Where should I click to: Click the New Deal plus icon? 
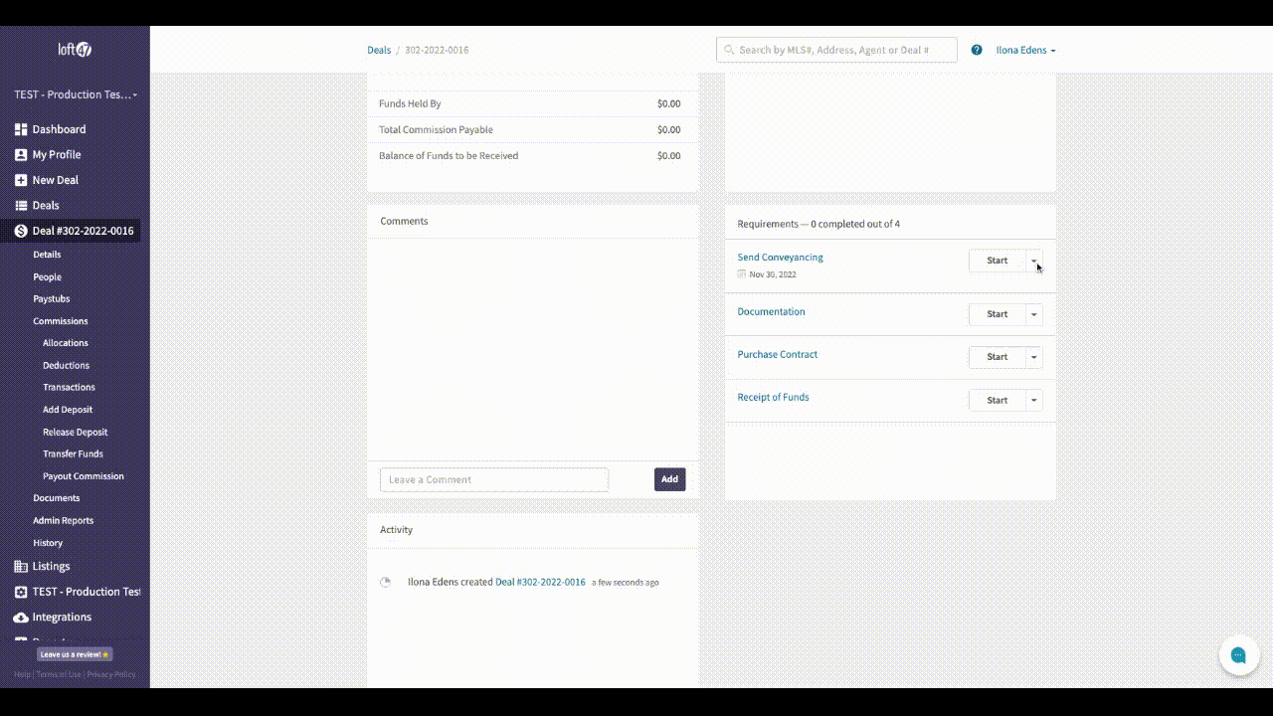pyautogui.click(x=21, y=180)
